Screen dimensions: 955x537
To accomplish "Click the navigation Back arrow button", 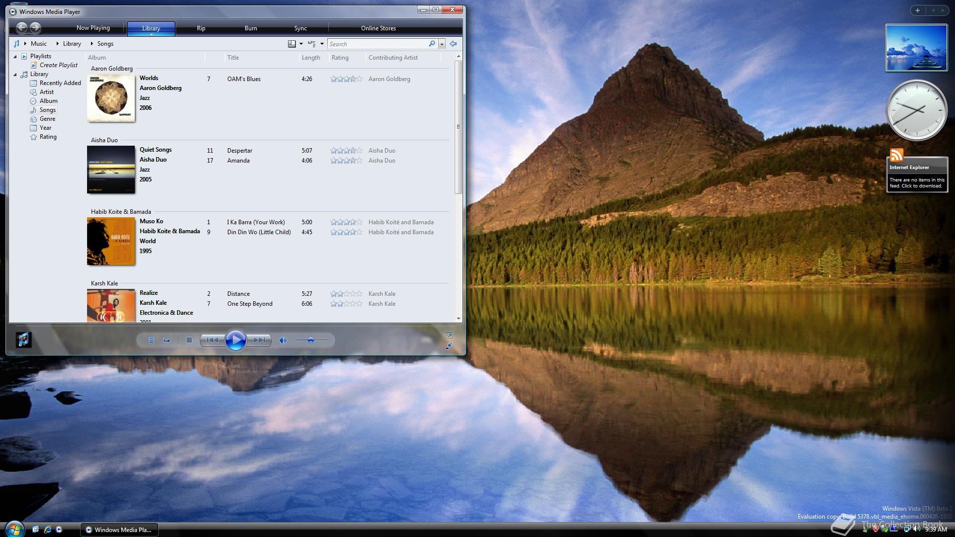I will point(22,28).
